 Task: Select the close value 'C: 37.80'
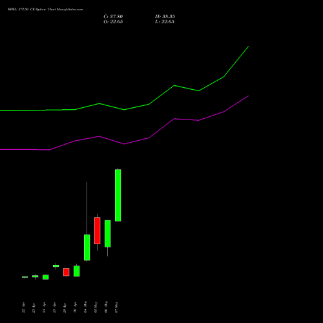tap(113, 17)
